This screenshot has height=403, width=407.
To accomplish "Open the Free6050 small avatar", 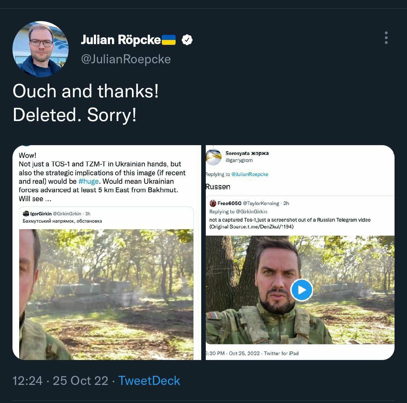I will point(213,203).
